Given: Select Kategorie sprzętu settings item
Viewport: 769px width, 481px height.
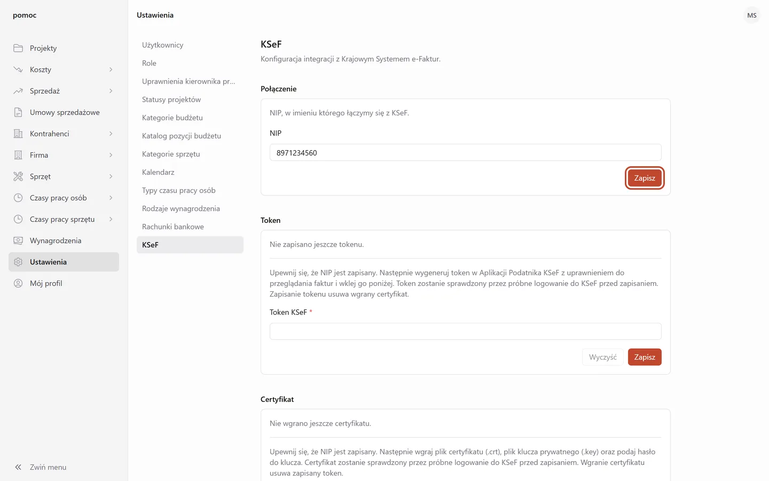Looking at the screenshot, I should click(x=190, y=154).
